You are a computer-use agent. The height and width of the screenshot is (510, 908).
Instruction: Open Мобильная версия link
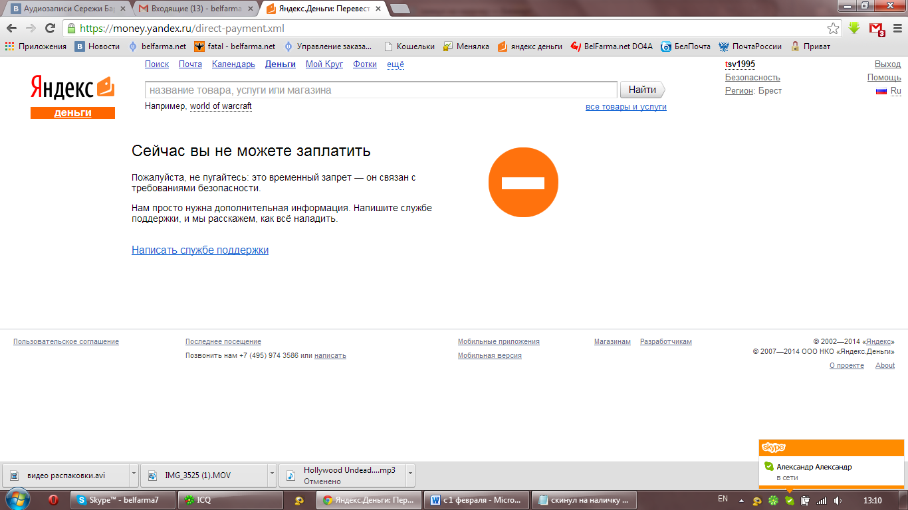click(490, 356)
